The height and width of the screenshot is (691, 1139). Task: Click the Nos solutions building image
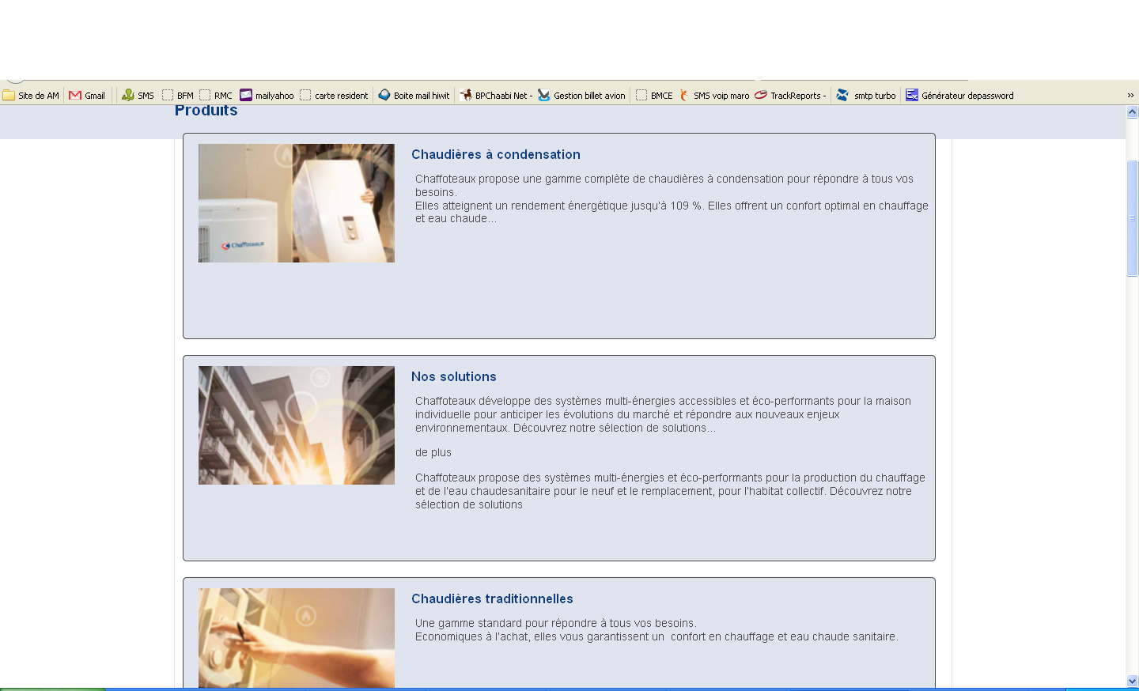[x=297, y=425]
